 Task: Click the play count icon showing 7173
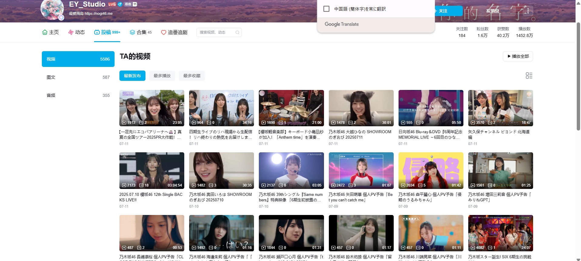[124, 185]
